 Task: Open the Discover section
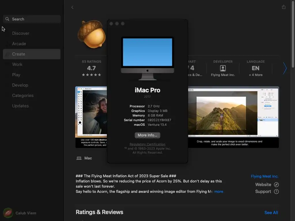point(21,33)
